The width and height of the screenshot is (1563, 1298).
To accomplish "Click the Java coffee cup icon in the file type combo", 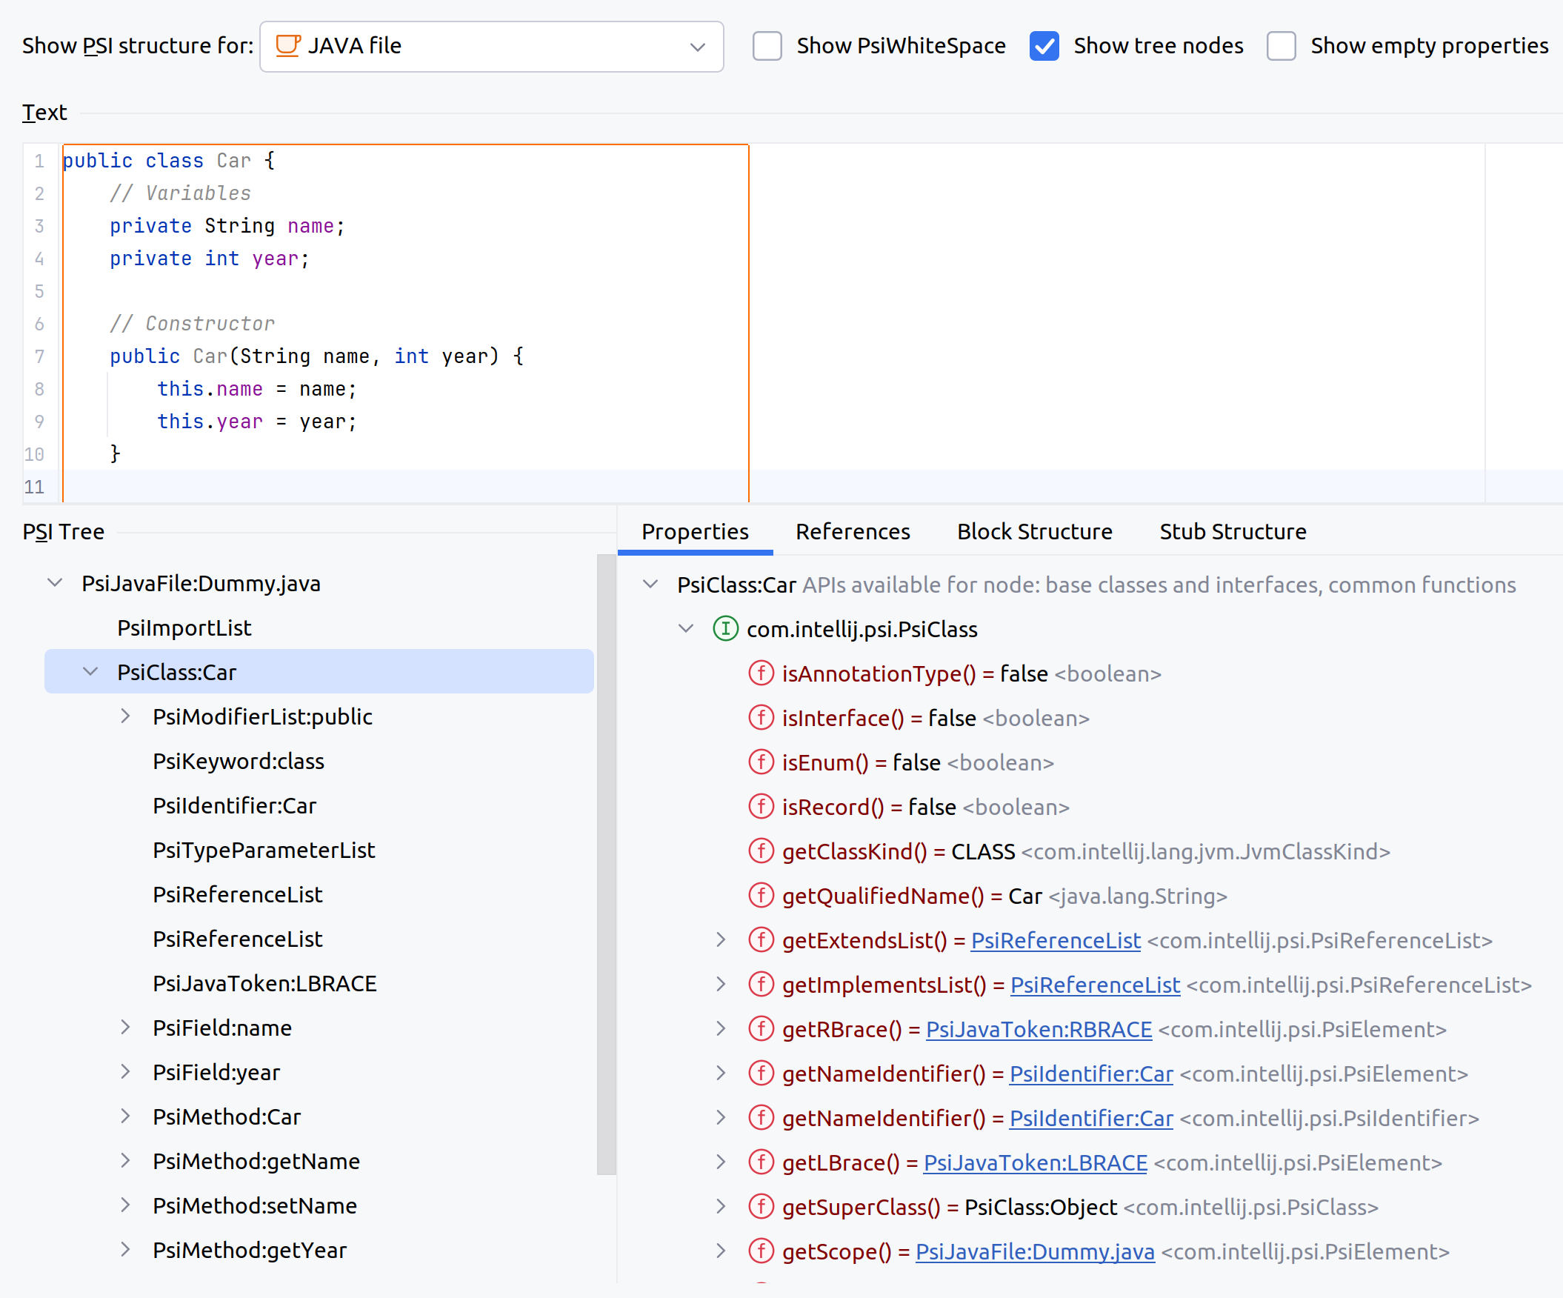I will [288, 46].
